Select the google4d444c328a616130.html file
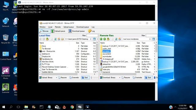This screenshot has width=196, height=110. tap(114, 67)
